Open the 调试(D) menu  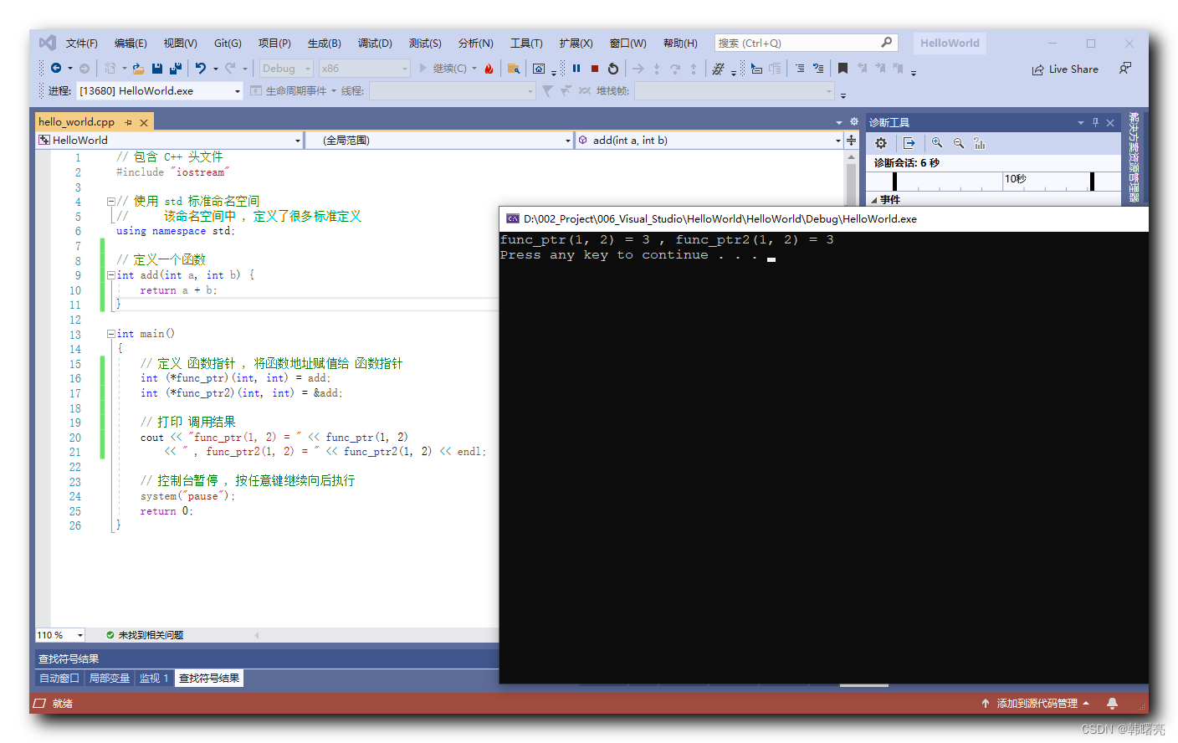click(375, 43)
